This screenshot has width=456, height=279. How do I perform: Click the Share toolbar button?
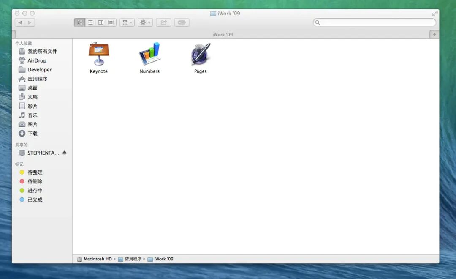point(163,22)
